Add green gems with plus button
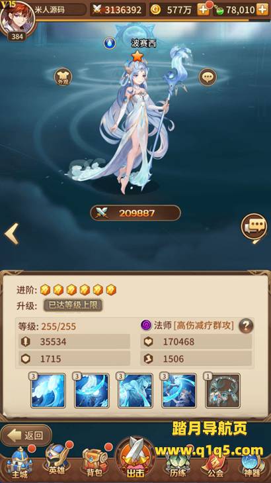 (262, 10)
